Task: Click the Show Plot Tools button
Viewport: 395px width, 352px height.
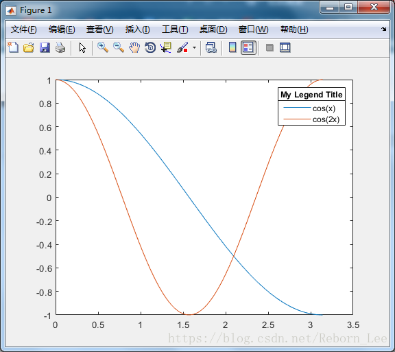Action: (285, 47)
